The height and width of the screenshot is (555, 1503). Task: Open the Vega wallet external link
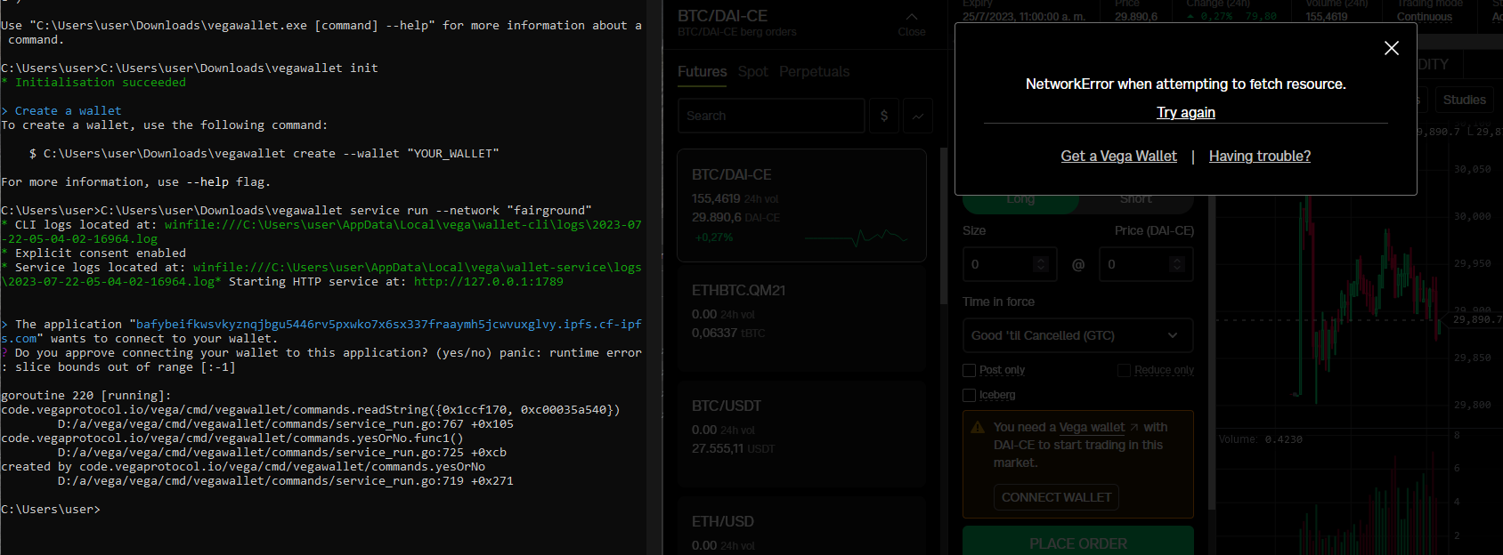1099,427
